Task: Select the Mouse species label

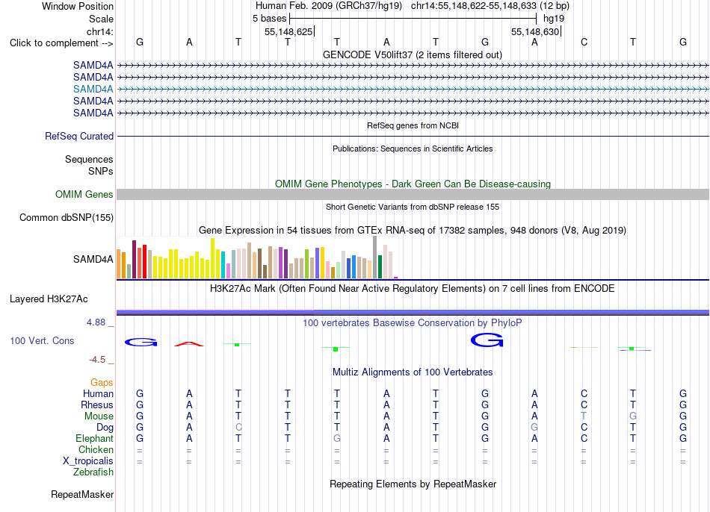Action: click(x=99, y=416)
